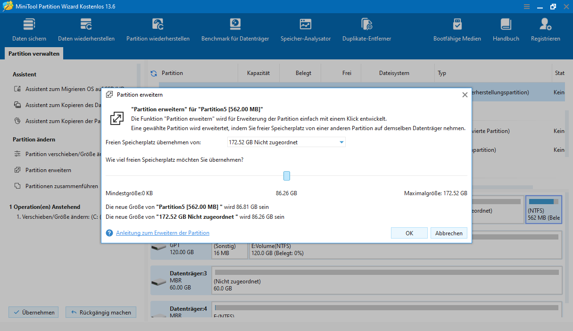Click Abbrechen in the dialog
This screenshot has height=331, width=573.
(449, 233)
